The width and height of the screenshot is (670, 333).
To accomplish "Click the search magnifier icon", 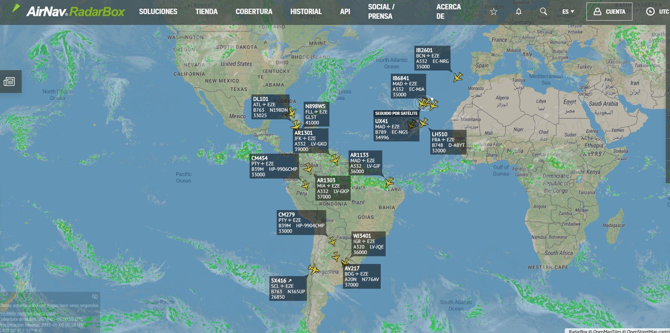I will [x=543, y=12].
